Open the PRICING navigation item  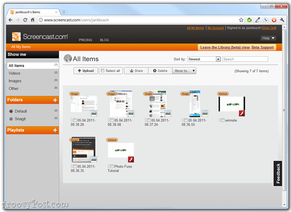point(85,40)
